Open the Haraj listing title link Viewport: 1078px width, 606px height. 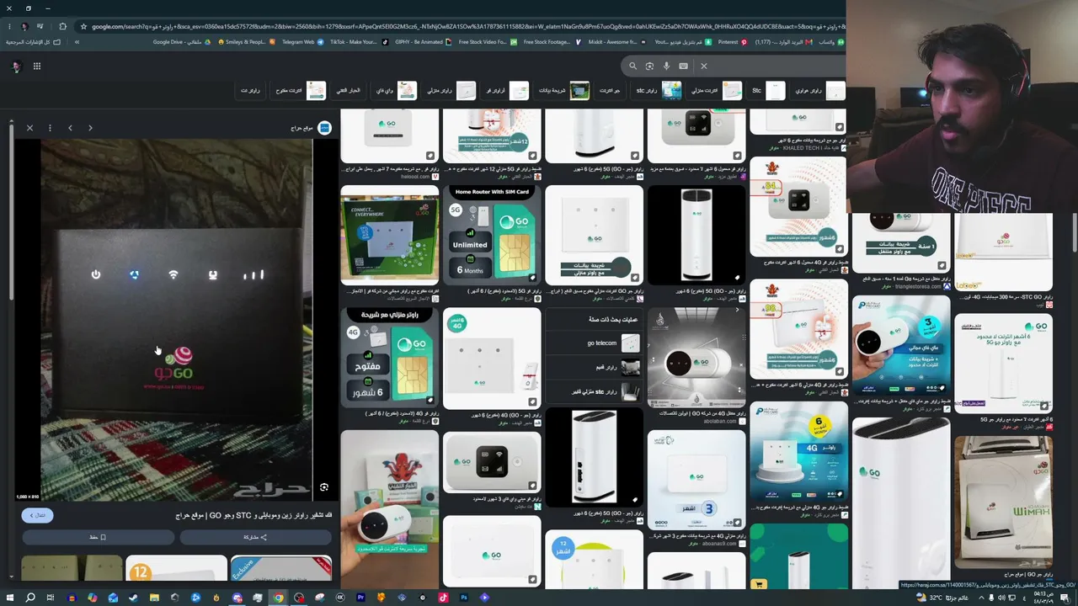253,515
